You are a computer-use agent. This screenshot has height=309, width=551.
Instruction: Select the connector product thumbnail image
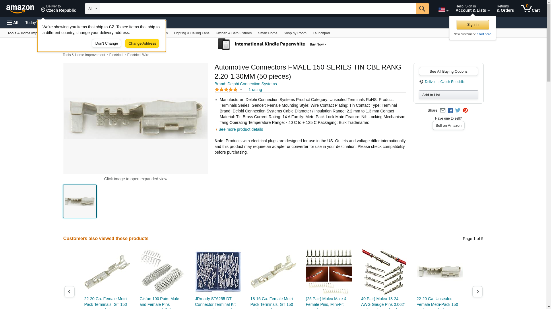[80, 201]
